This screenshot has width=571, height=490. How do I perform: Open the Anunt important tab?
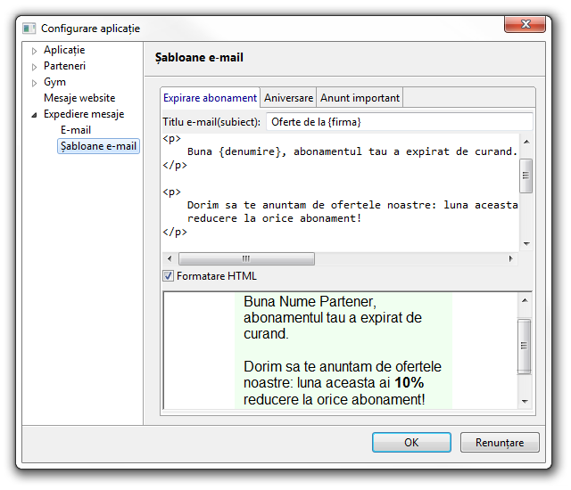point(360,98)
